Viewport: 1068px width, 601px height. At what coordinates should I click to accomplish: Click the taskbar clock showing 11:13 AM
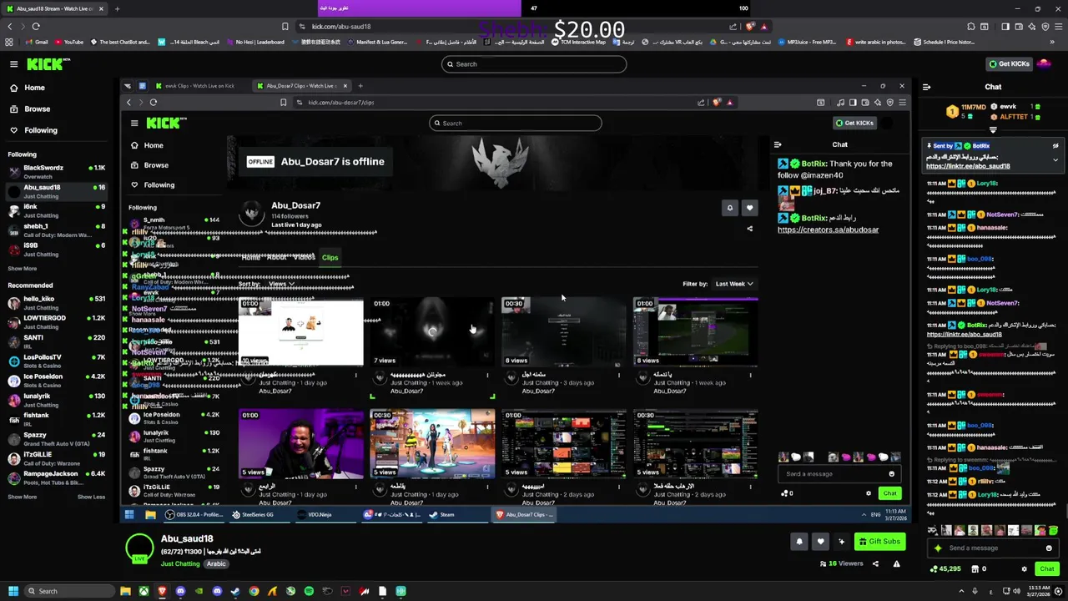click(1039, 591)
